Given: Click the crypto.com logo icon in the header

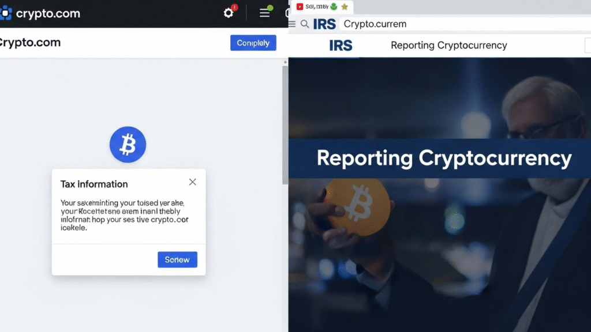Looking at the screenshot, I should pyautogui.click(x=6, y=13).
